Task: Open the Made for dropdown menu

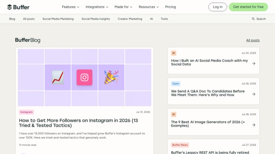Action: click(x=123, y=7)
